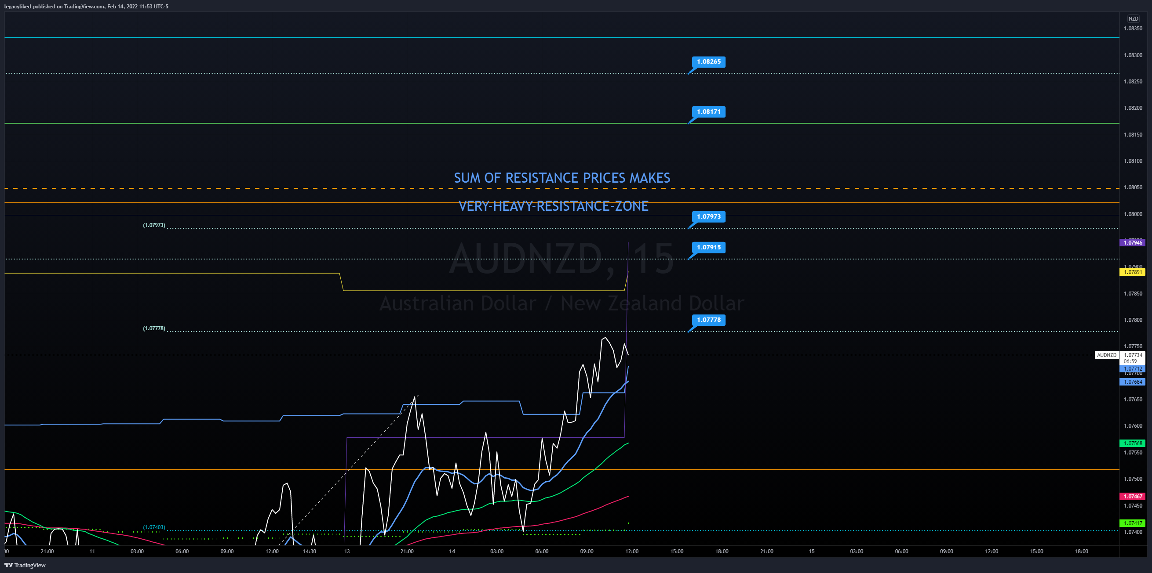Click the teal horizontal line near 1.08335
This screenshot has height=573, width=1152.
pos(561,38)
